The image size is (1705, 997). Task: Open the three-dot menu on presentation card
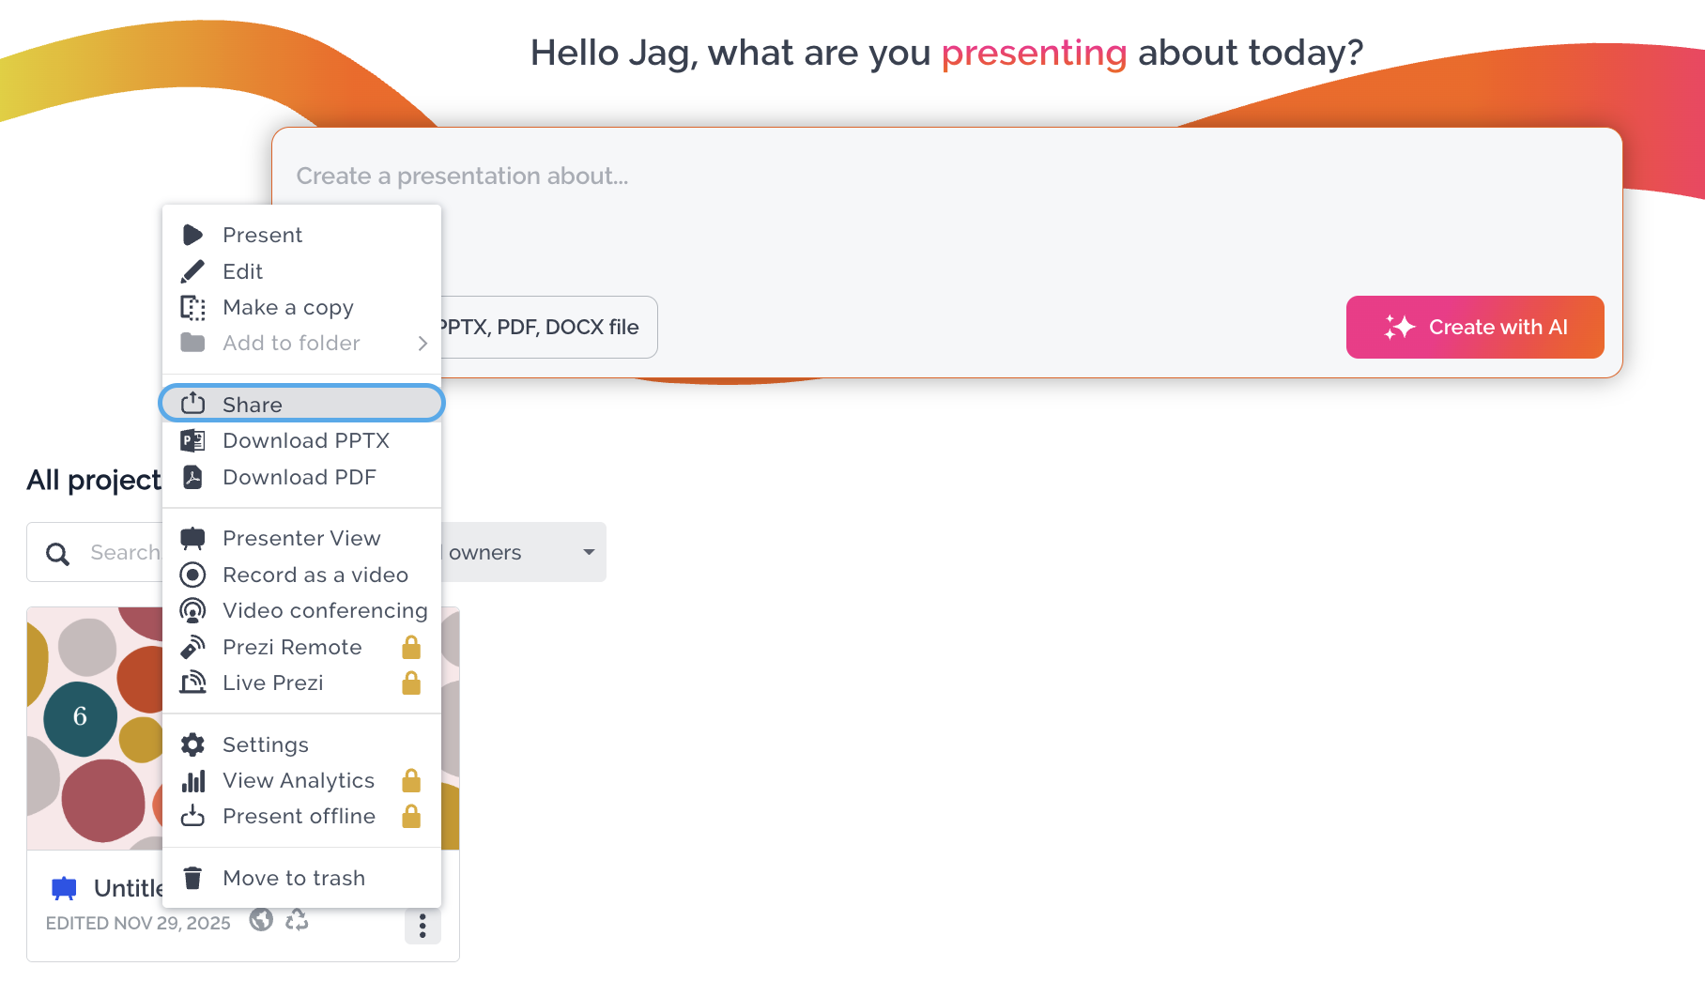coord(422,926)
